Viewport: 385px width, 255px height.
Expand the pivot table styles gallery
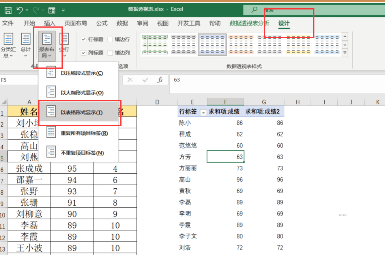pos(345,52)
